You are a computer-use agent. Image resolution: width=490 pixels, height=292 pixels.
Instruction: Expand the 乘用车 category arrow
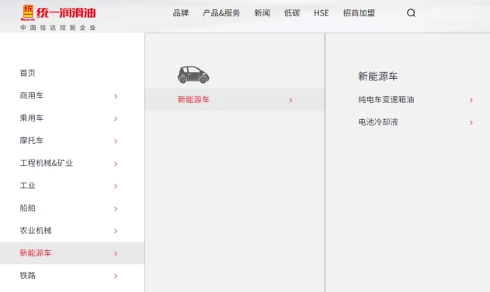coord(116,119)
